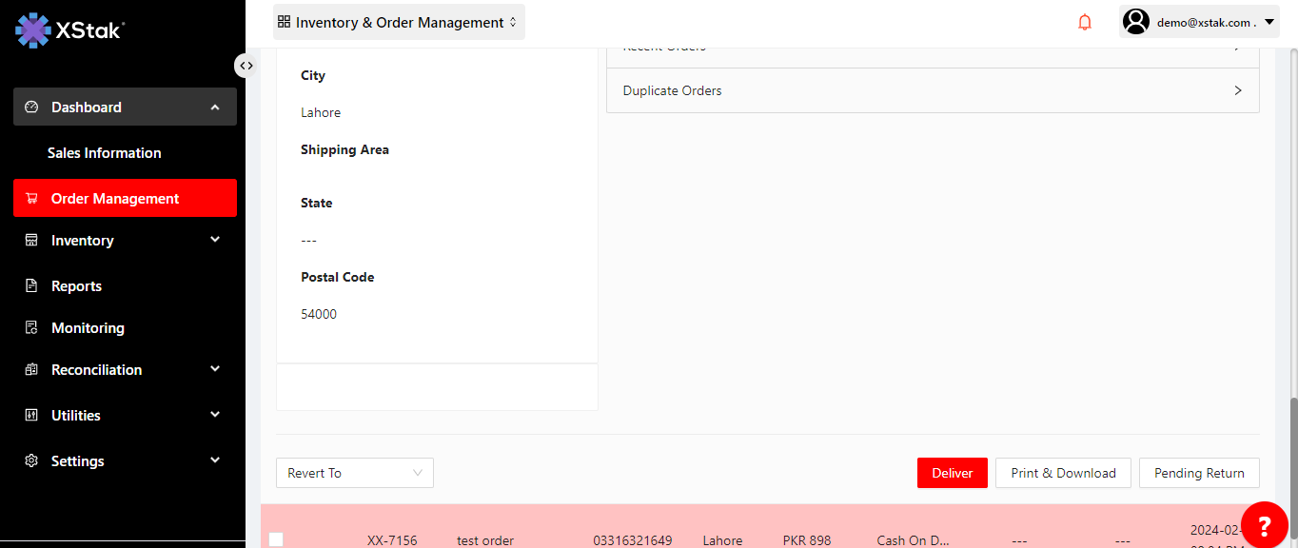The image size is (1298, 548).
Task: Click the Print & Download button
Action: pyautogui.click(x=1062, y=473)
